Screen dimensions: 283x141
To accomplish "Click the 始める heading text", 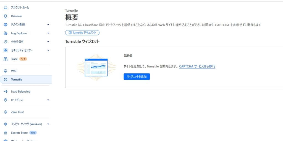I will 128,56.
